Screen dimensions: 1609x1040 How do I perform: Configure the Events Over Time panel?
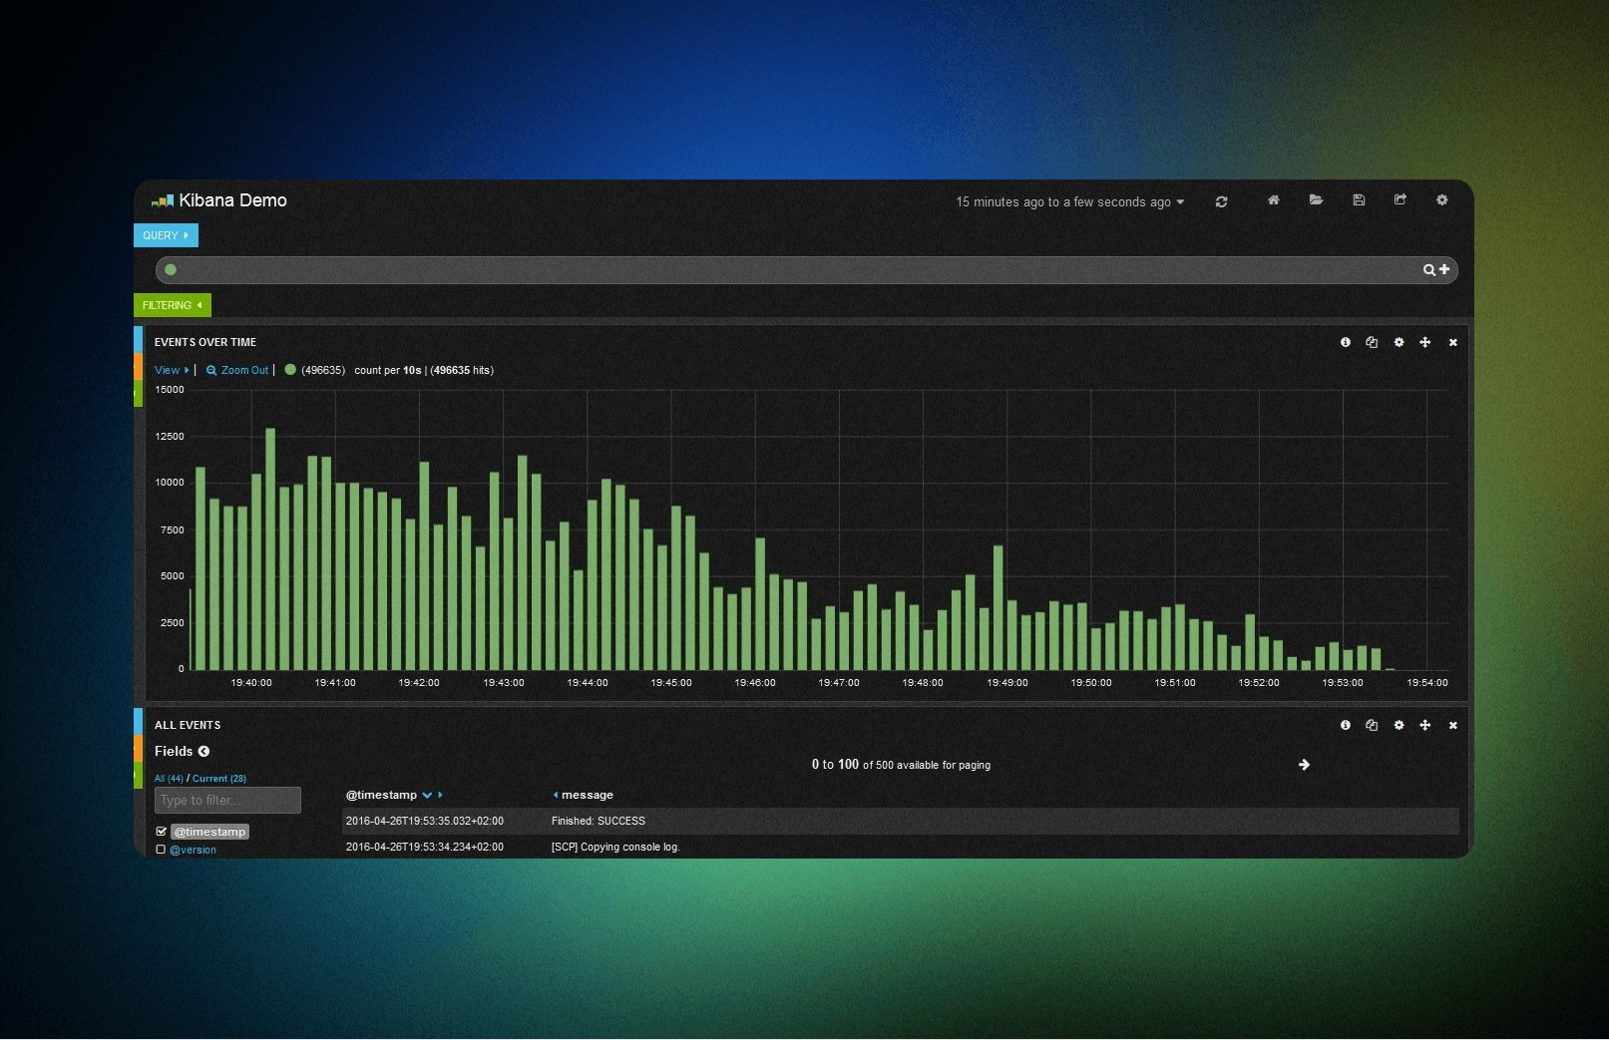(1399, 342)
